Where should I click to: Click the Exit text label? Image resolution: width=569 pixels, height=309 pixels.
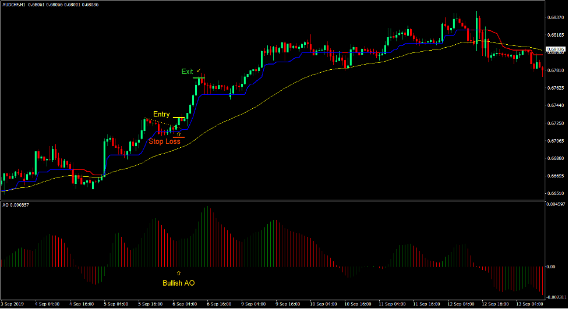(x=187, y=72)
